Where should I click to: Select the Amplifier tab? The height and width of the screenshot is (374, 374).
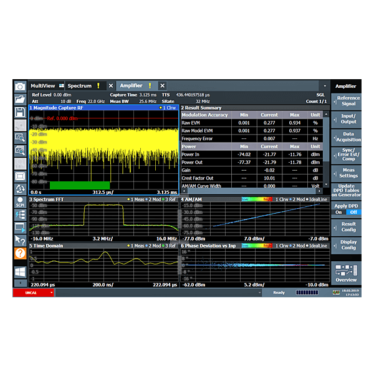click(131, 85)
